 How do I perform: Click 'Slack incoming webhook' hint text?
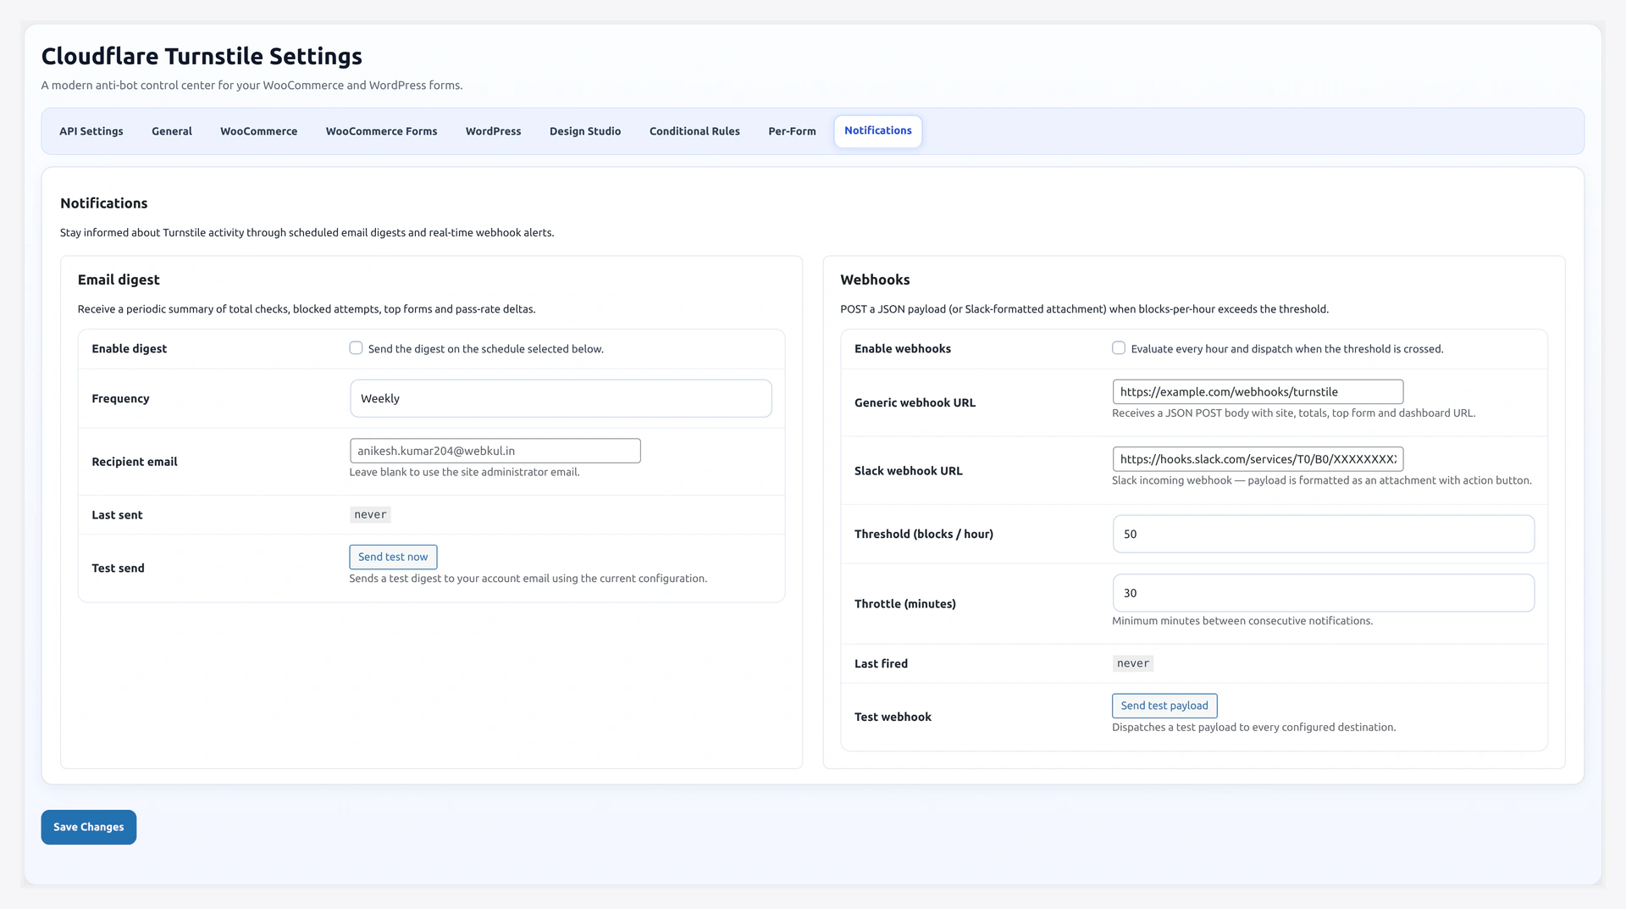click(x=1321, y=480)
